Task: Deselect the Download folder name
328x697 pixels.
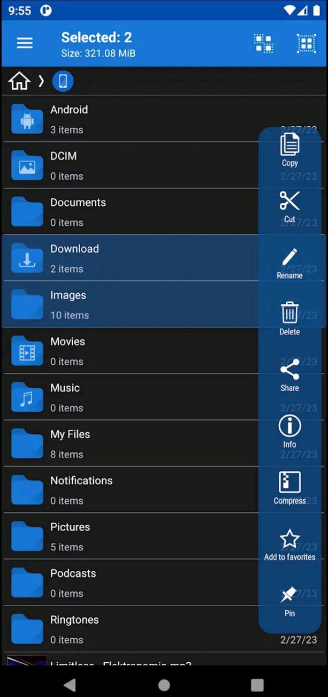Action: [x=74, y=249]
